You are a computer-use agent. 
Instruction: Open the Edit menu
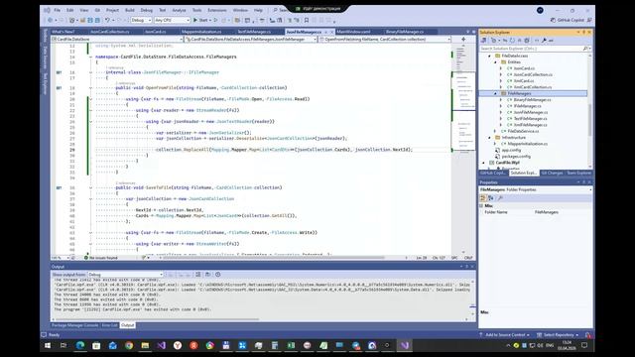pyautogui.click(x=70, y=10)
